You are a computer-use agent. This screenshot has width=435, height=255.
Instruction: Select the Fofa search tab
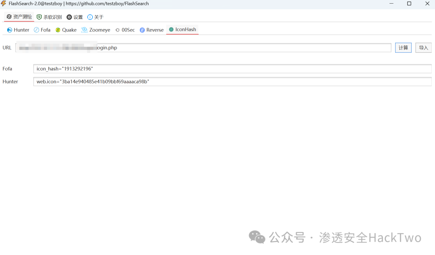point(42,30)
